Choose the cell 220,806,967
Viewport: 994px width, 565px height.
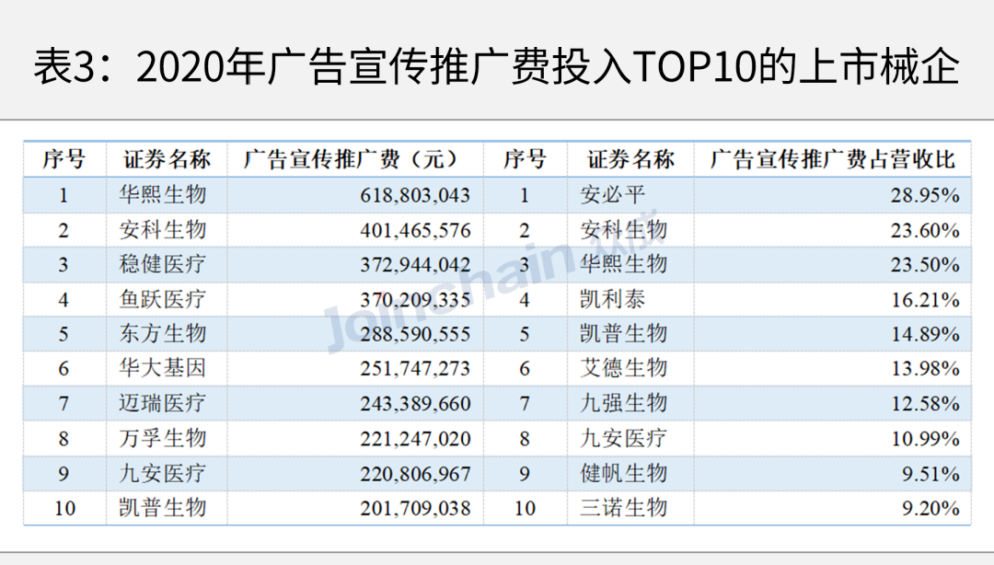(415, 474)
